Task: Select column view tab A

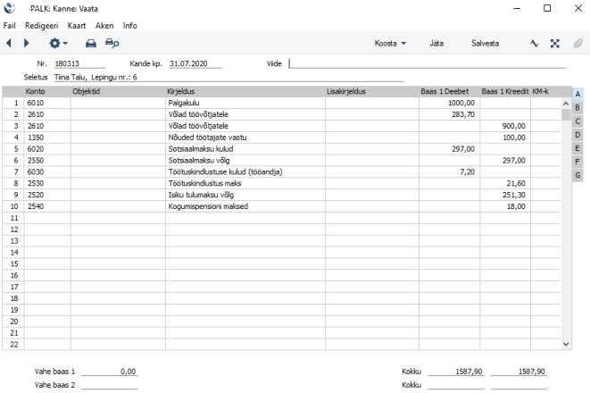Action: click(x=578, y=94)
